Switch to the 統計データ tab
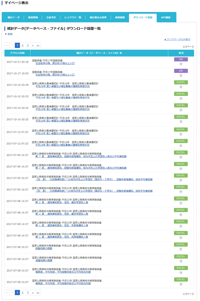This screenshot has height=301, width=200. coord(14,18)
